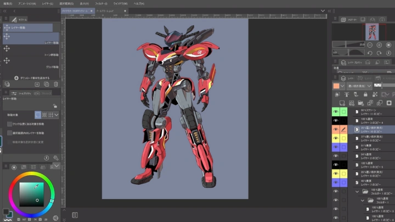The height and width of the screenshot is (222, 395).
Task: Toggle visibility of レイヤー 8 のコピー
Action: coord(336,147)
